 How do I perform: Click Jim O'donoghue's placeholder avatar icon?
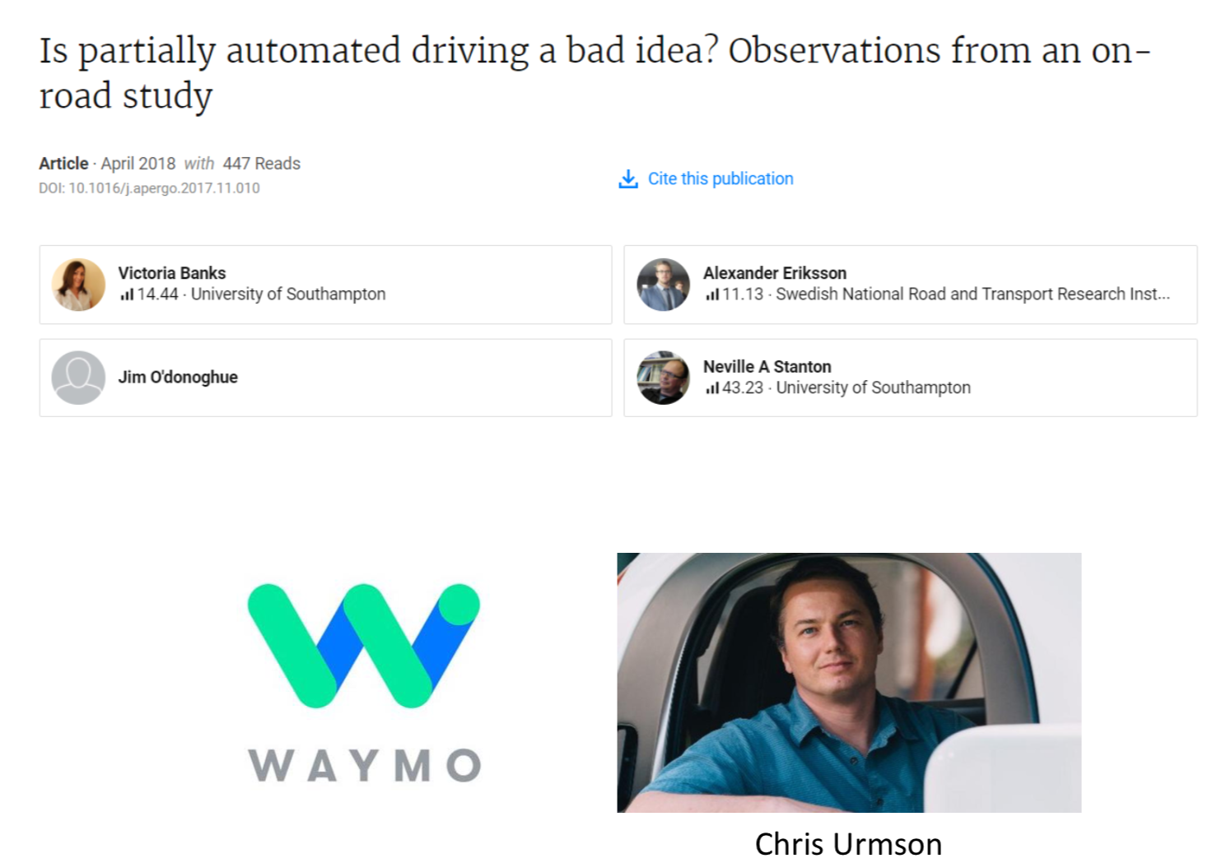click(x=78, y=378)
